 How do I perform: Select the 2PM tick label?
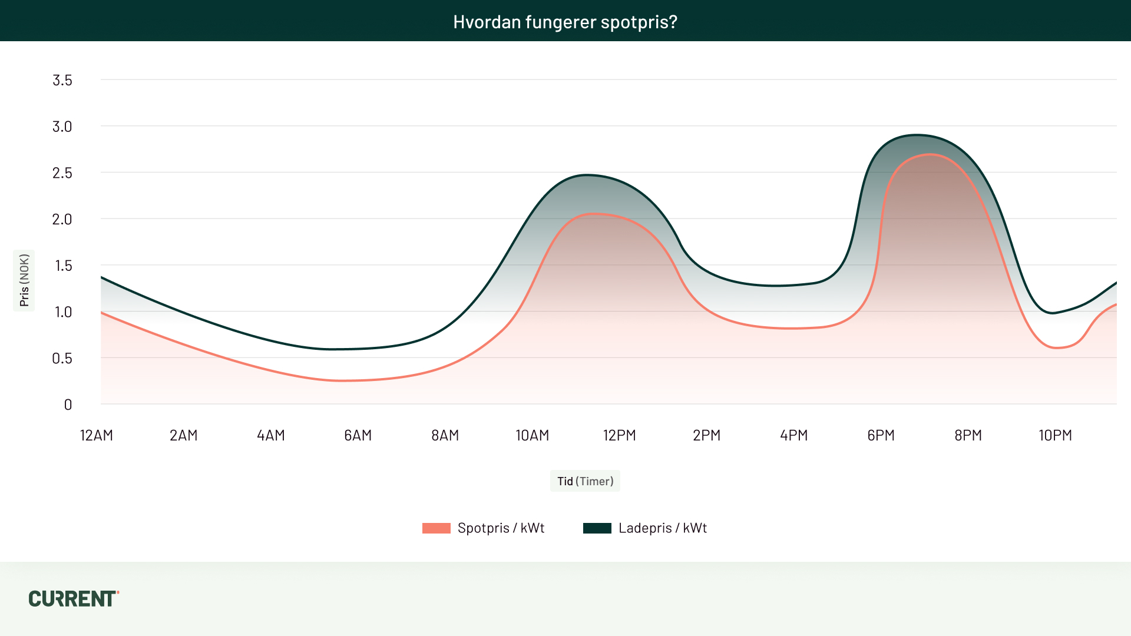tap(707, 436)
